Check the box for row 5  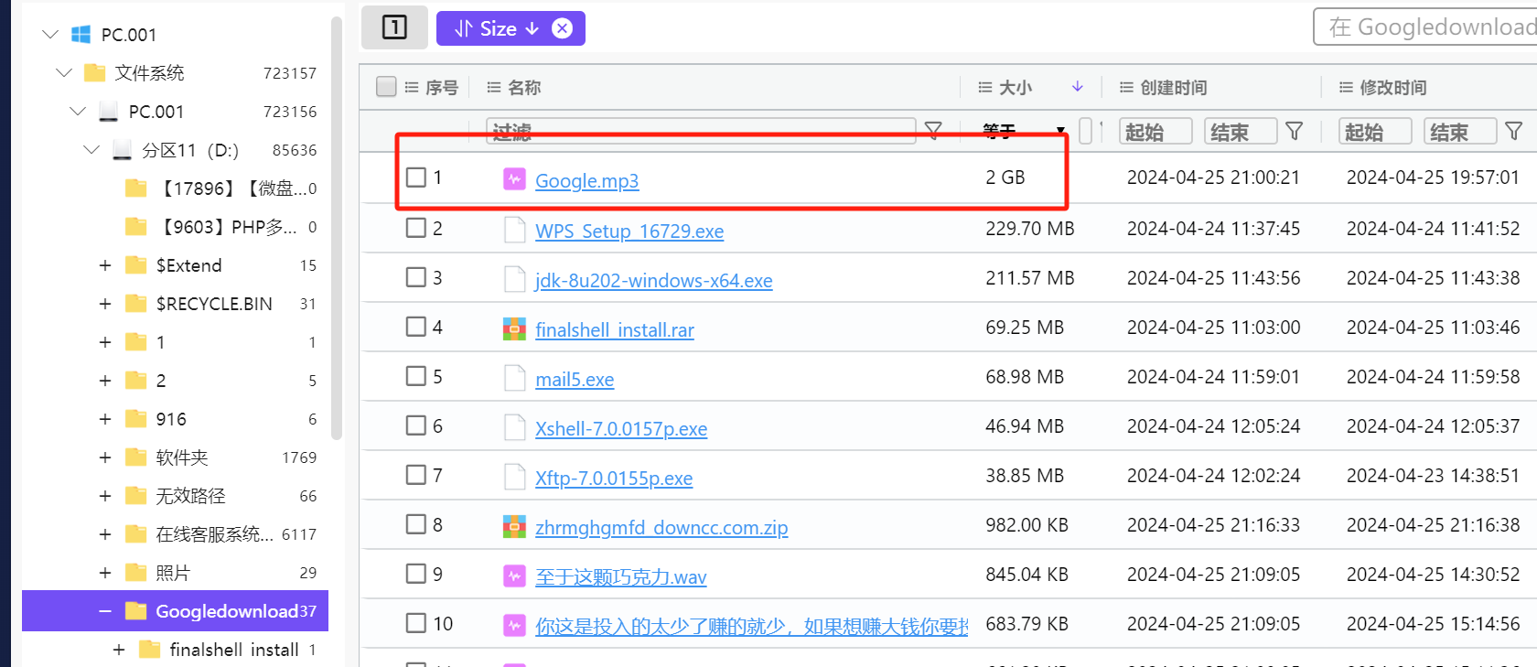click(x=416, y=376)
